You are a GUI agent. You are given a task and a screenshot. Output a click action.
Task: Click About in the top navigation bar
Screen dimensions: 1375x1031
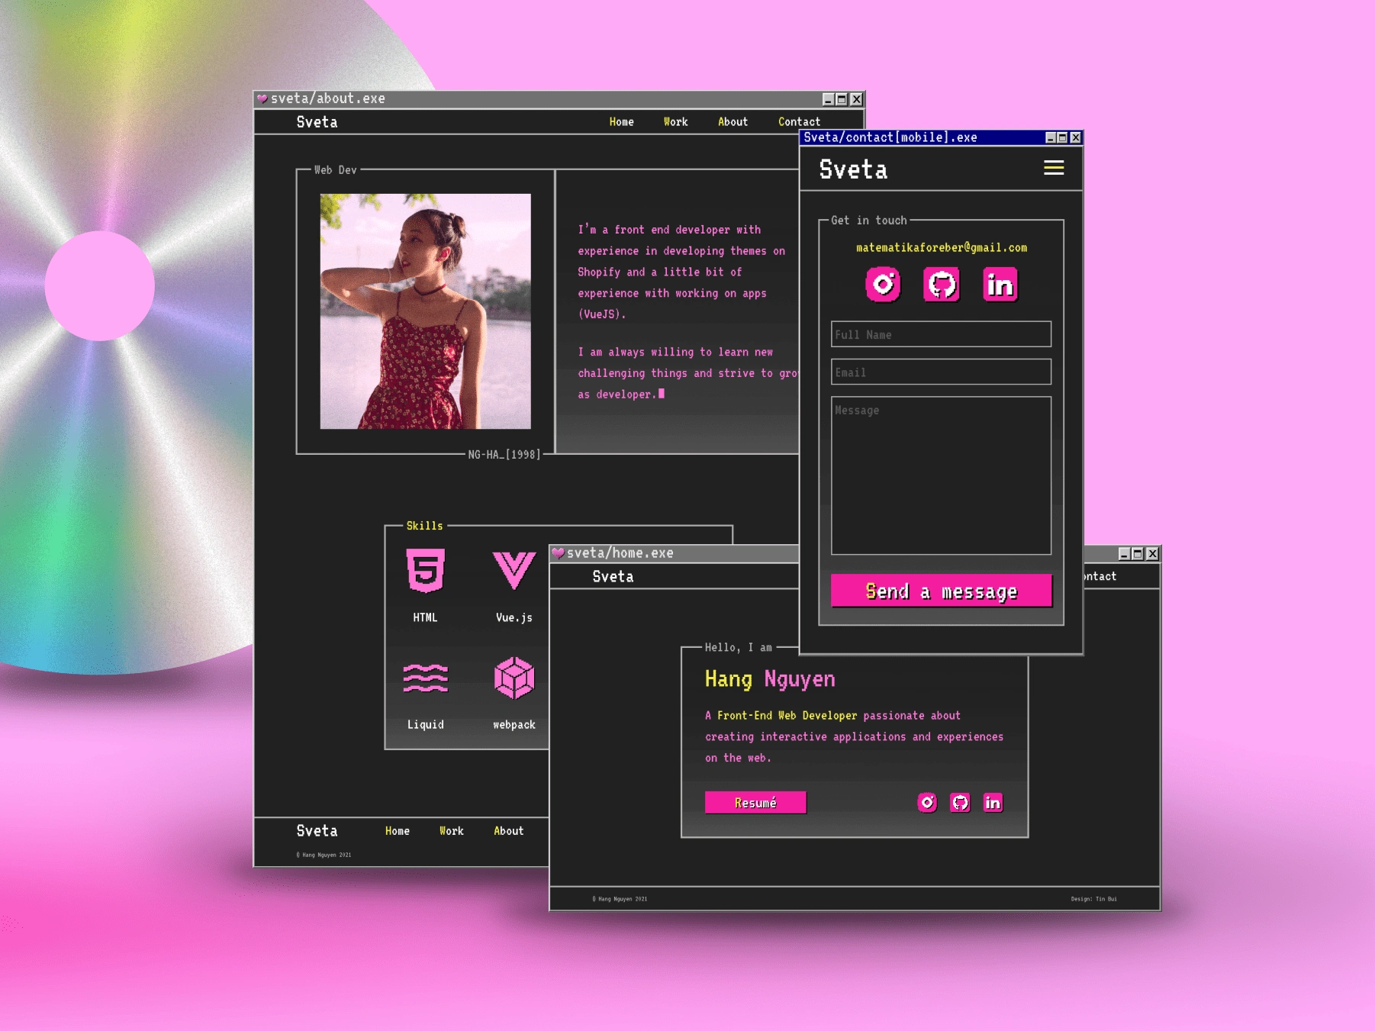[x=733, y=121]
